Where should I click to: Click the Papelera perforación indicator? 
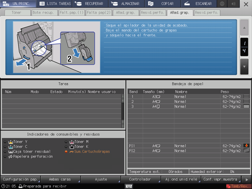pos(31,156)
